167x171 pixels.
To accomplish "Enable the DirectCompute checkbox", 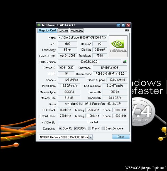I will click(103, 128).
